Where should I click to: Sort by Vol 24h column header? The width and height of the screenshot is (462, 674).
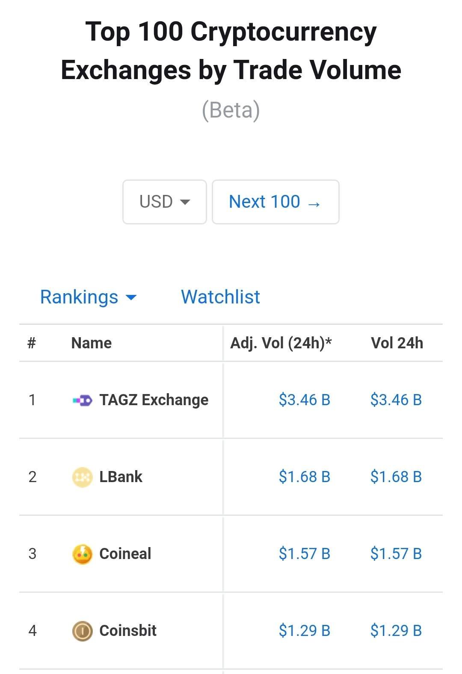pyautogui.click(x=397, y=343)
